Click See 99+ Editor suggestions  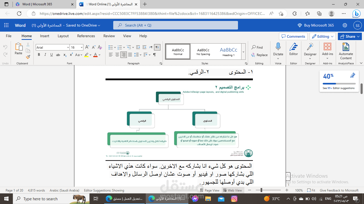pyautogui.click(x=338, y=88)
